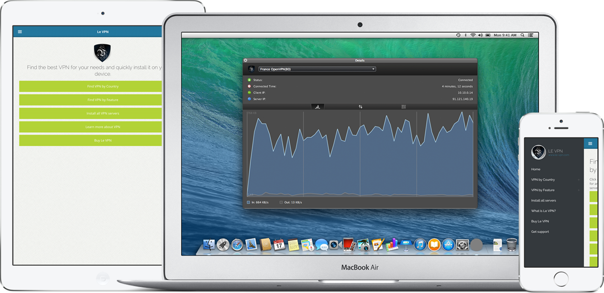
Task: Click the client IP value 10.10.0.14
Action: pos(464,93)
